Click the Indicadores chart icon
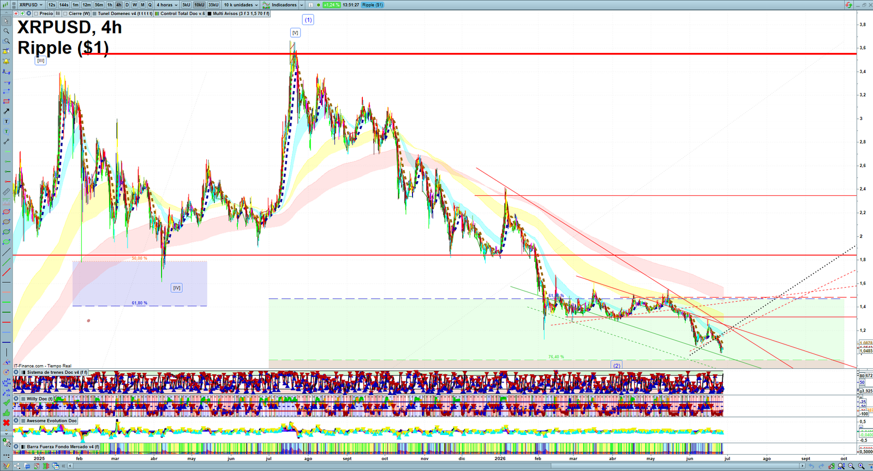 [266, 5]
